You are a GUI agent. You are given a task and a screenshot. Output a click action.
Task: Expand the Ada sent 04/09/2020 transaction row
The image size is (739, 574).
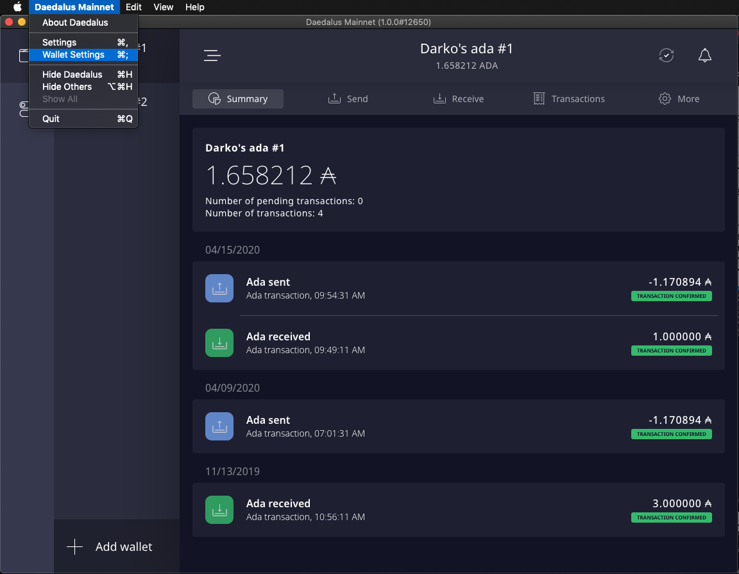[458, 426]
